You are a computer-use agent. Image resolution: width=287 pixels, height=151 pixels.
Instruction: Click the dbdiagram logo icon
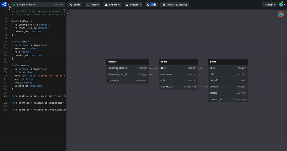pyautogui.click(x=4, y=5)
